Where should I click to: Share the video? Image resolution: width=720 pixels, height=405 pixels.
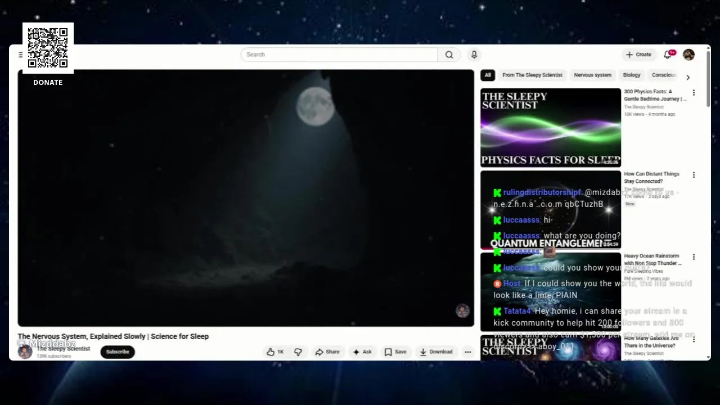[x=327, y=352]
